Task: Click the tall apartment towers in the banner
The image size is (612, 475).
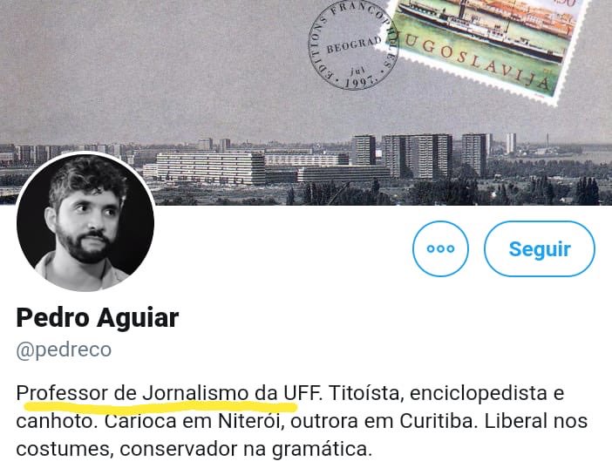Action: pyautogui.click(x=417, y=155)
